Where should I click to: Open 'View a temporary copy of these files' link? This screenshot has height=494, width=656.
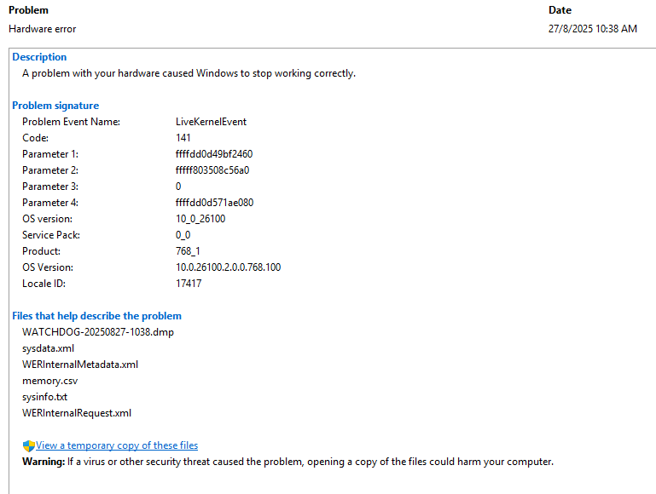click(117, 445)
